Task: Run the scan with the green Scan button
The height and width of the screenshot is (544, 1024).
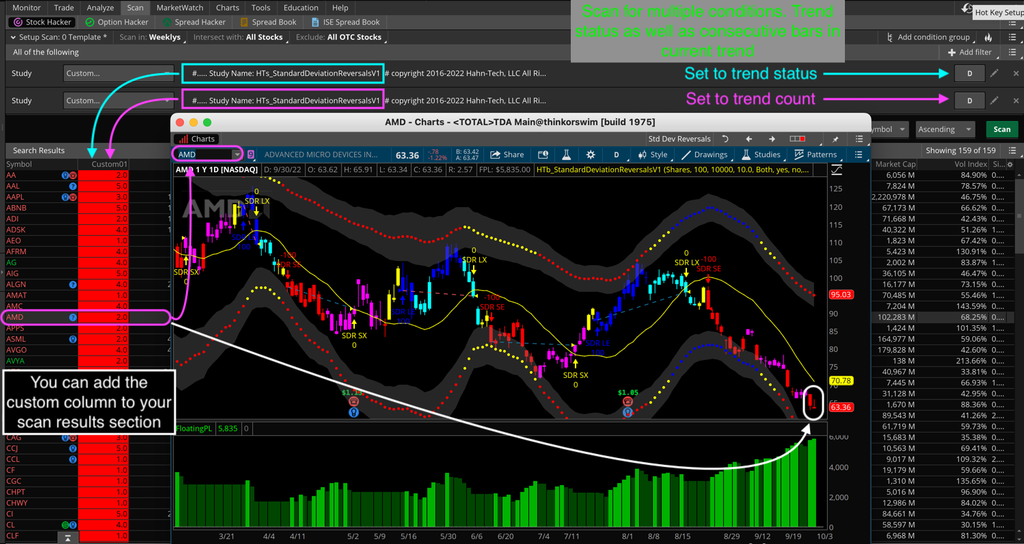Action: tap(1001, 129)
